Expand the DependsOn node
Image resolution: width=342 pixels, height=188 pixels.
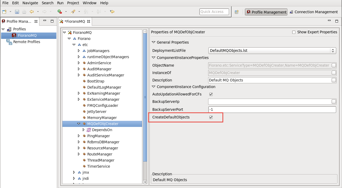[84, 130]
